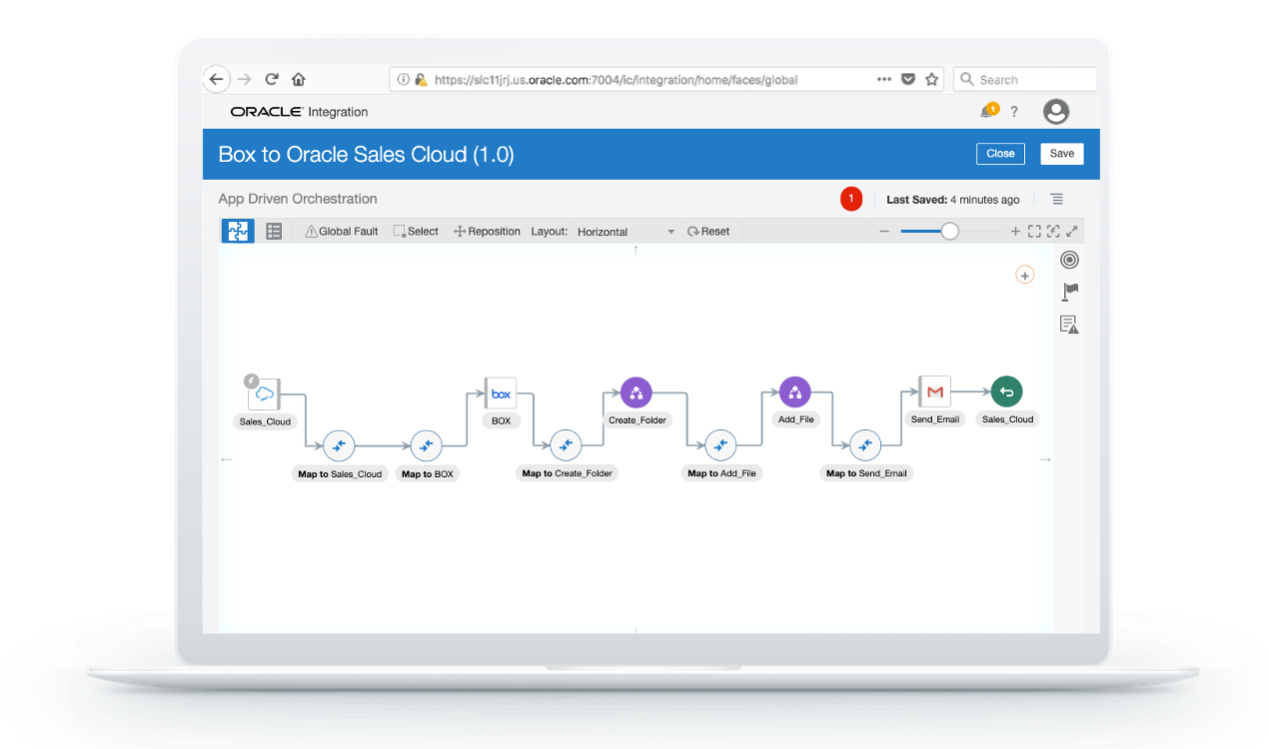The height and width of the screenshot is (749, 1269).
Task: Switch to canvas view mode
Action: pyautogui.click(x=238, y=232)
